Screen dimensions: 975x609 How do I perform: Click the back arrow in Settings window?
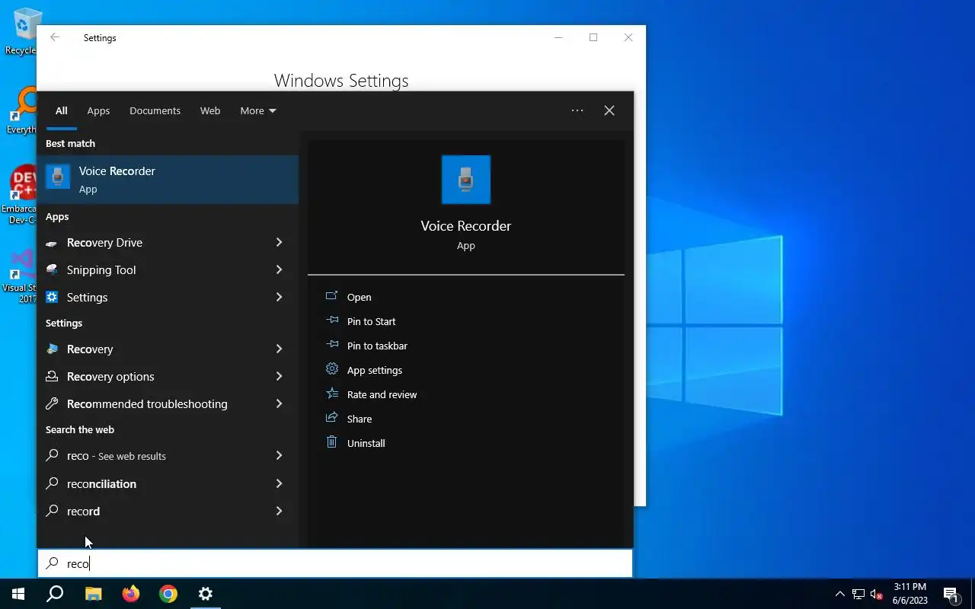click(x=54, y=37)
